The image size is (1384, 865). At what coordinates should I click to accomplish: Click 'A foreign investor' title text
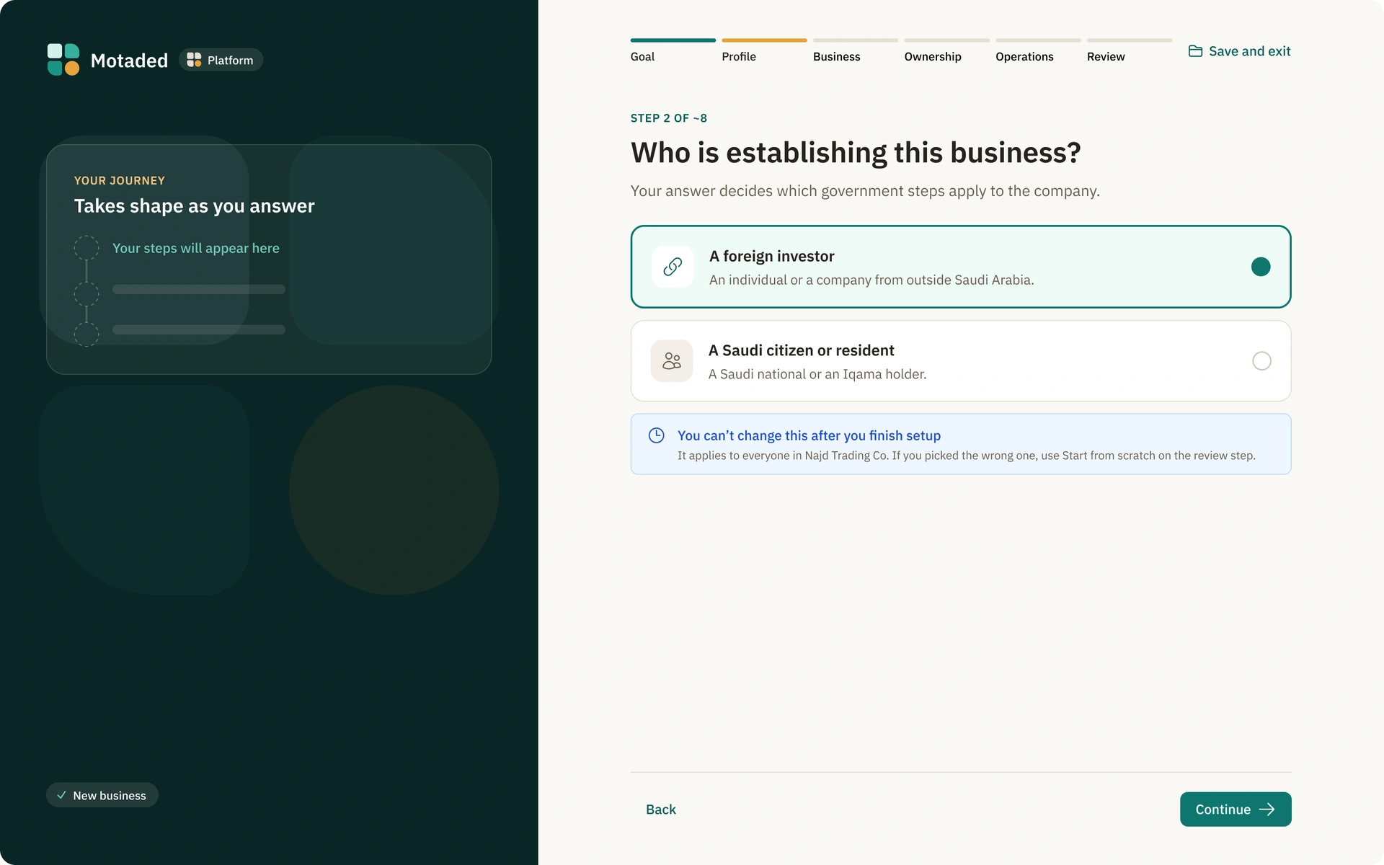point(771,256)
